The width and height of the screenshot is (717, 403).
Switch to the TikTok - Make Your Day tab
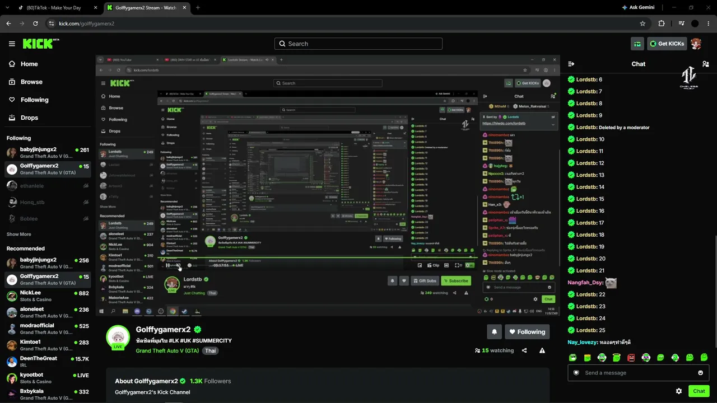coord(54,8)
